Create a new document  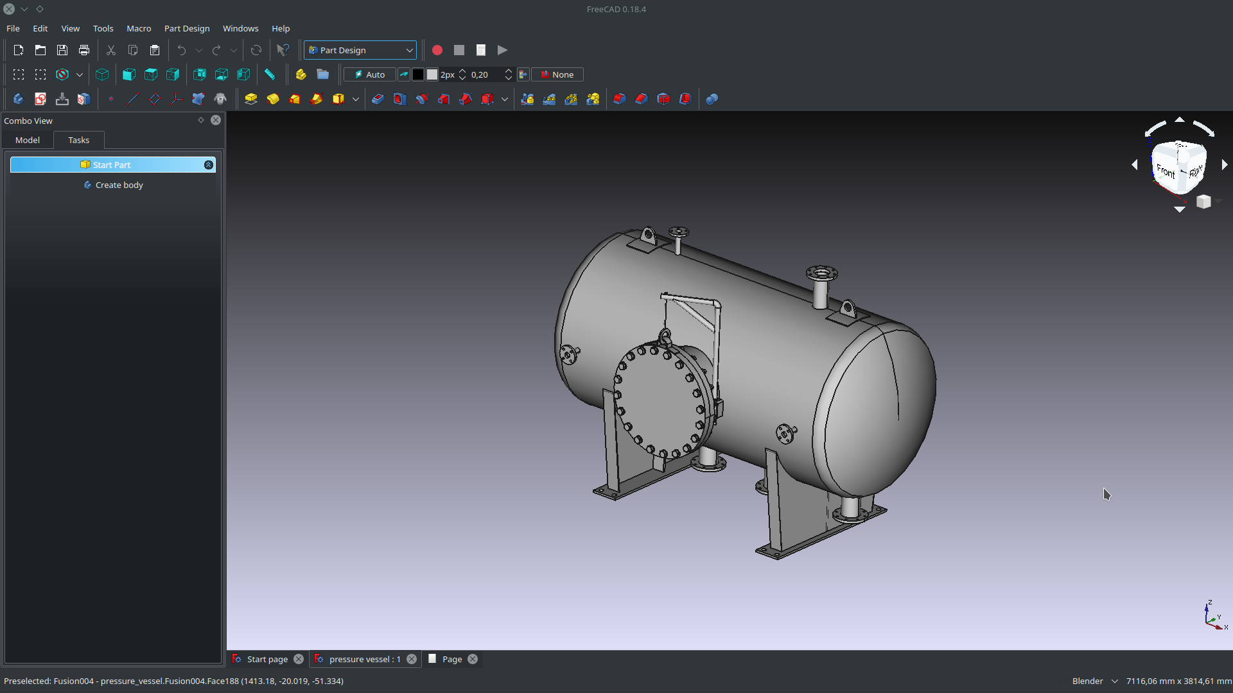coord(19,50)
